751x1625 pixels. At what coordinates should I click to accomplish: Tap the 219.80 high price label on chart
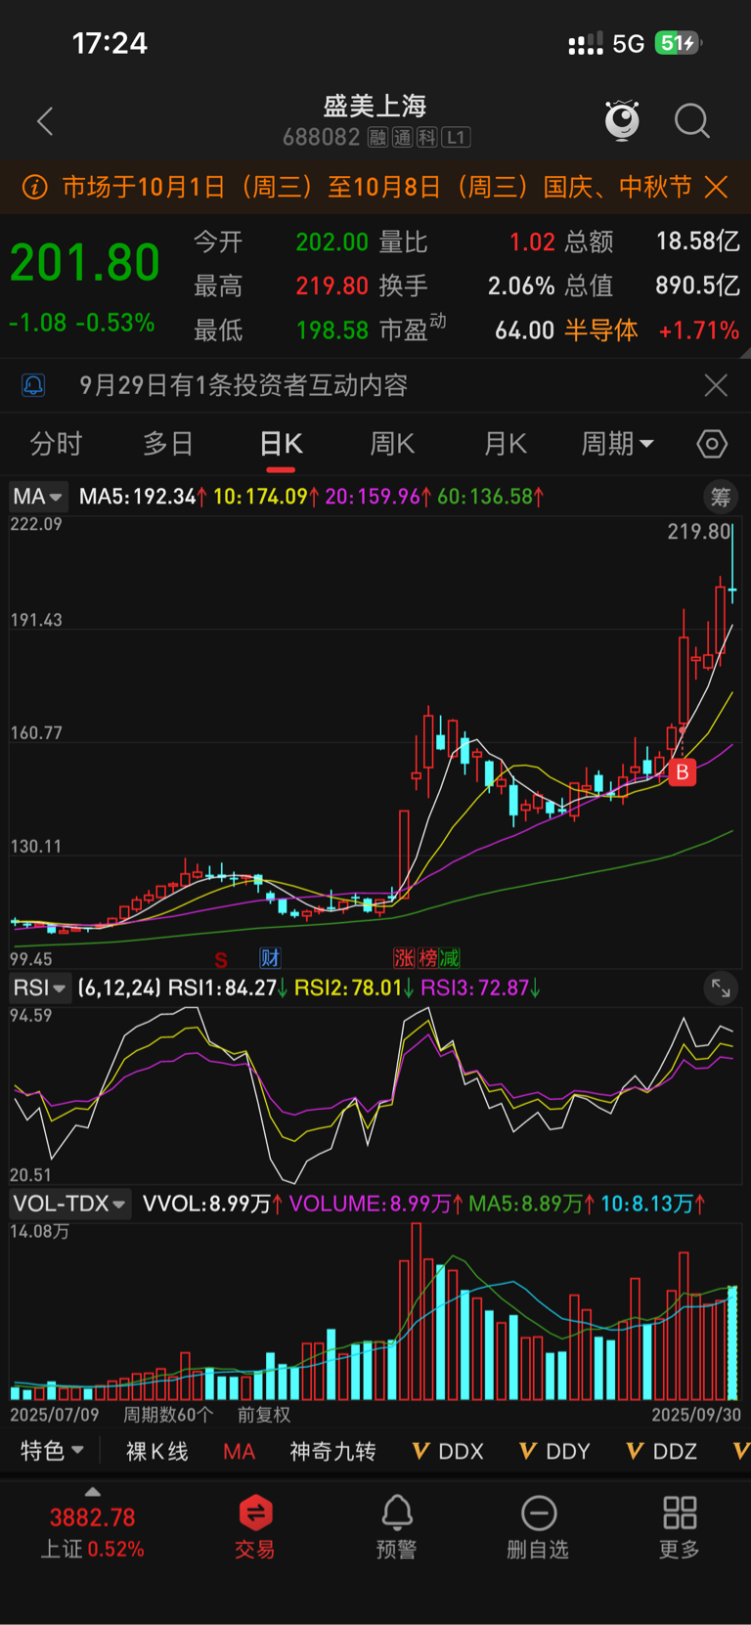[699, 532]
